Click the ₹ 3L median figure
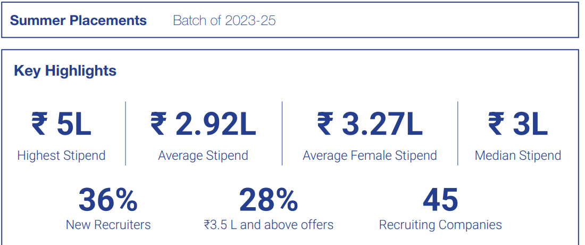Image resolution: width=585 pixels, height=245 pixels. tap(517, 124)
